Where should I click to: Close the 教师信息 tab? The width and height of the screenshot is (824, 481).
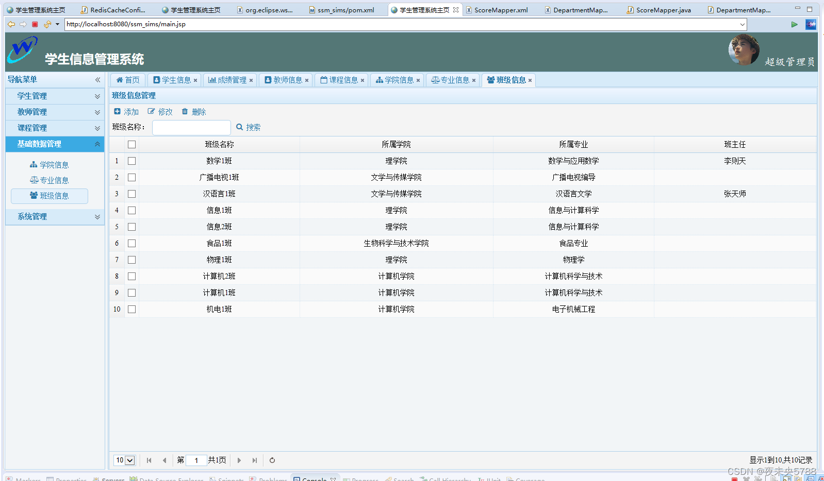[x=307, y=80]
